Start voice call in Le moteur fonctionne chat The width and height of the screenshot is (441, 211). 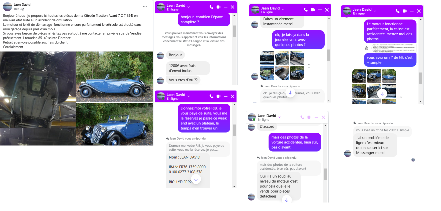(398, 11)
